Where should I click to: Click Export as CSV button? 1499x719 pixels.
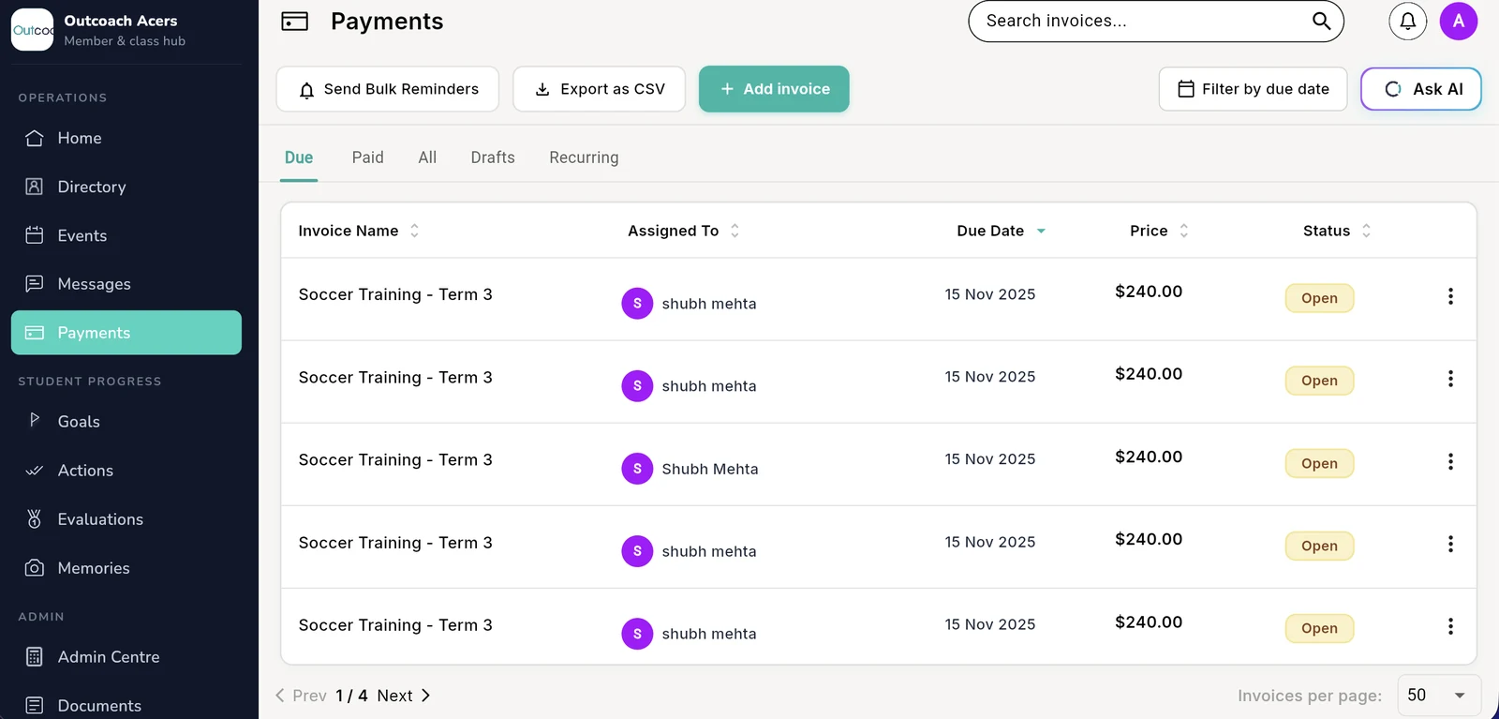[x=600, y=89]
